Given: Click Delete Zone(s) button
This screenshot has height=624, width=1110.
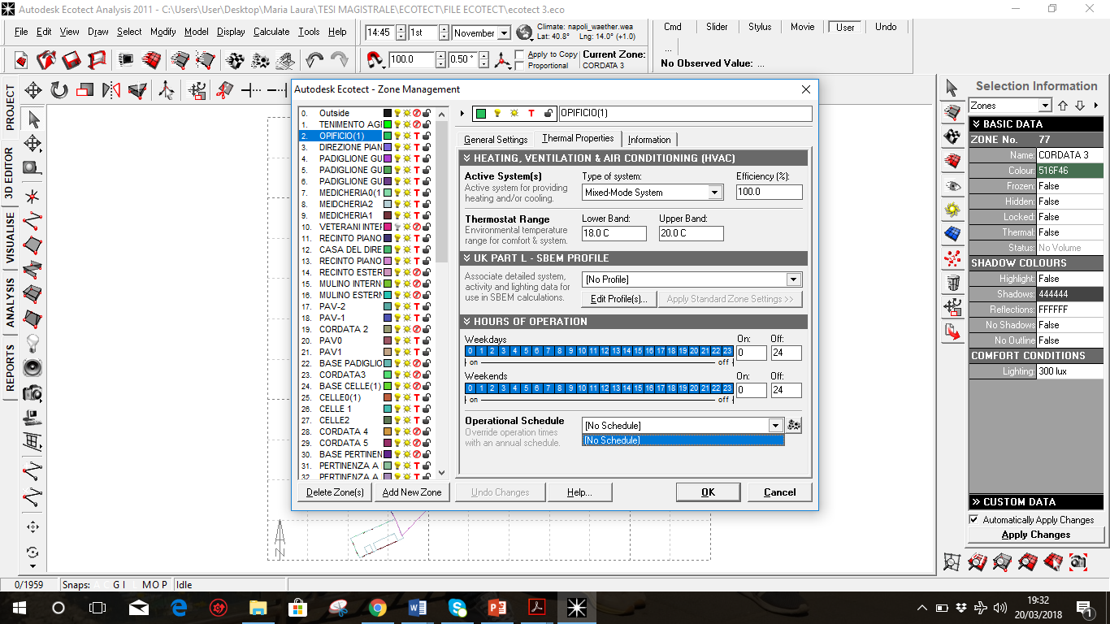Looking at the screenshot, I should point(335,492).
